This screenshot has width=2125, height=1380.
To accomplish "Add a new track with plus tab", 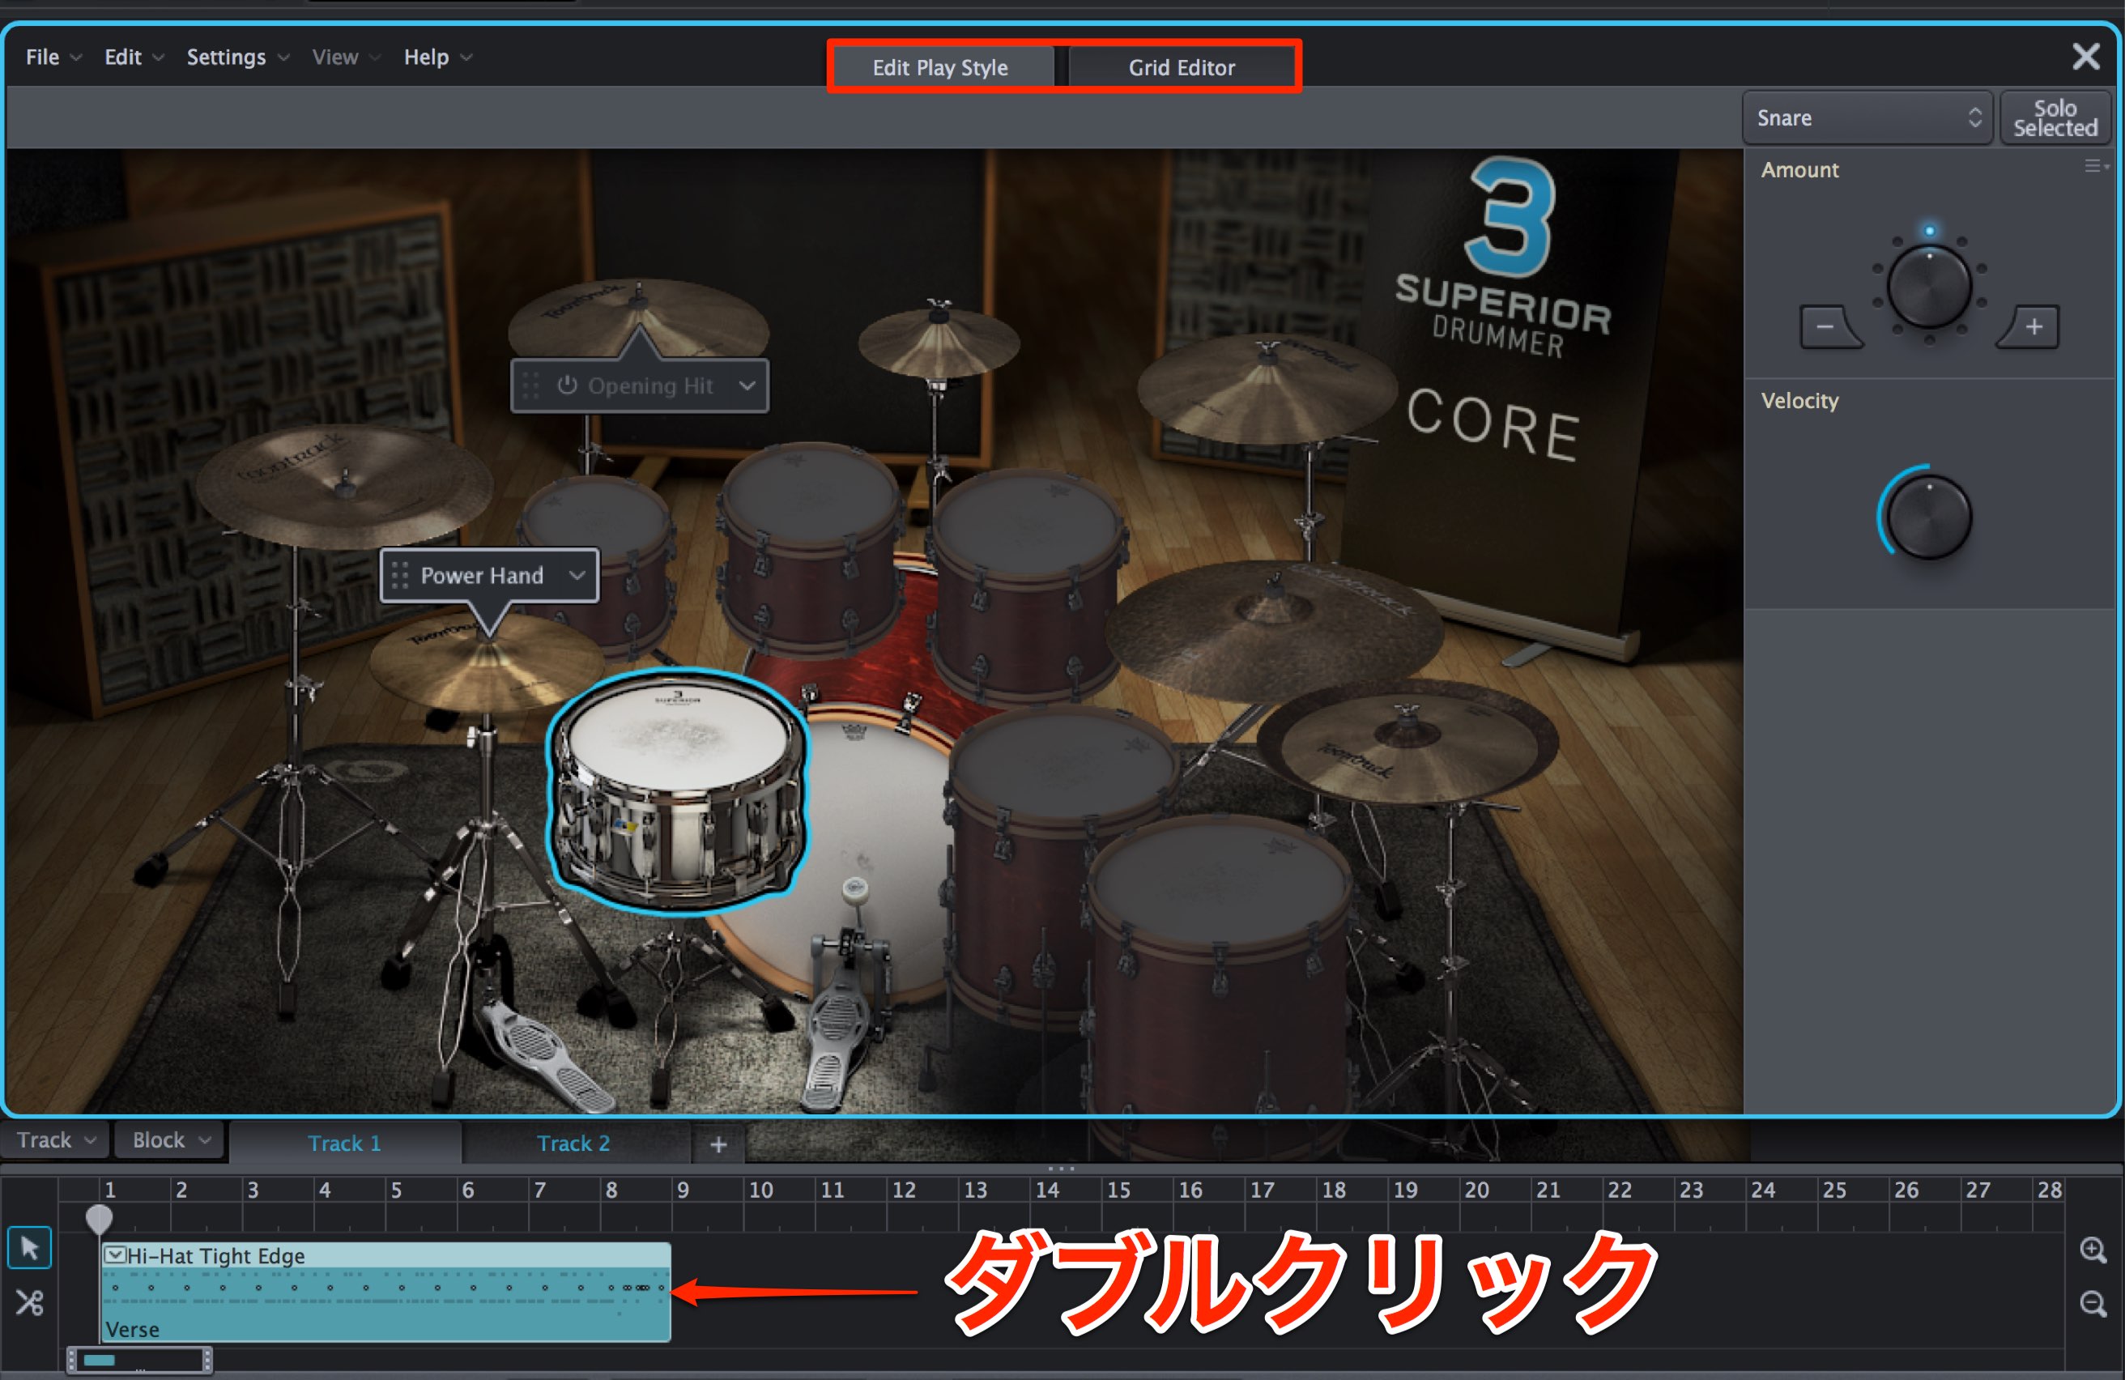I will click(719, 1144).
